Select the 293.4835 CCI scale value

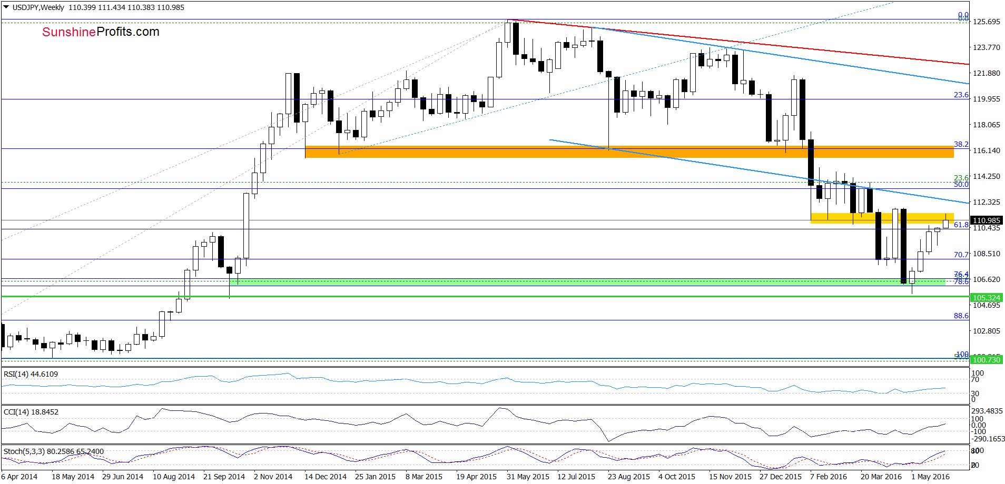[x=988, y=411]
